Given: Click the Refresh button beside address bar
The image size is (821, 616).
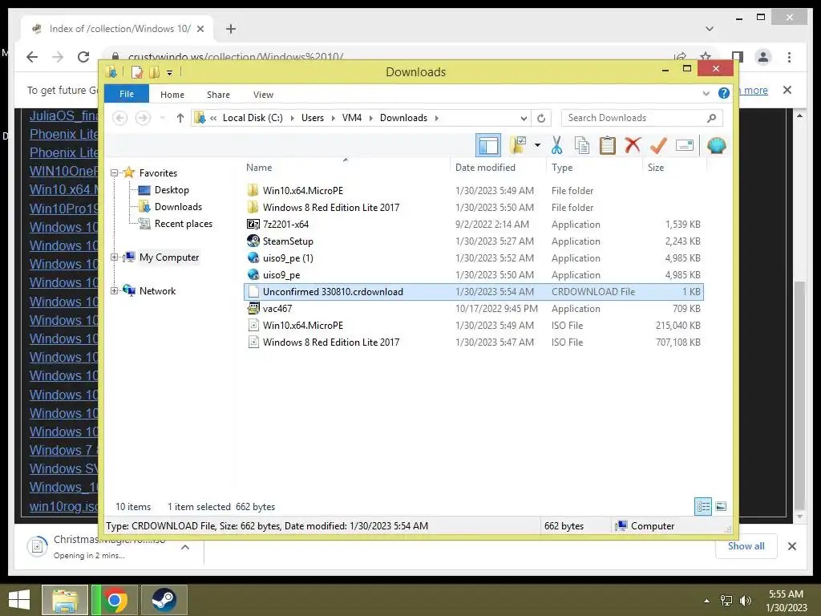Looking at the screenshot, I should coord(541,119).
